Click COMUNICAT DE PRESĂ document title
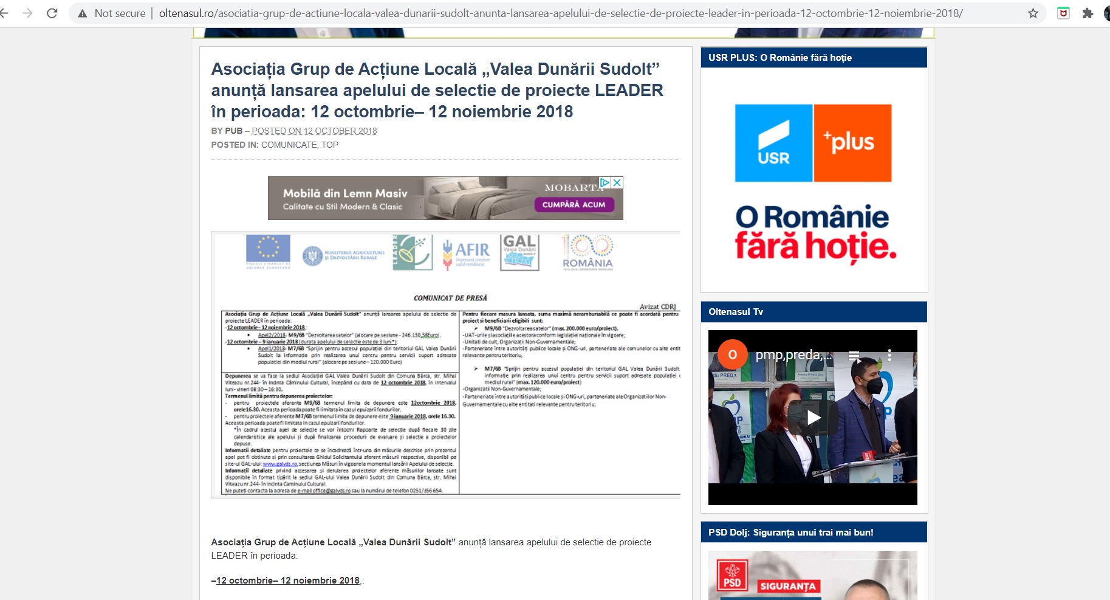Viewport: 1110px width, 600px height. 450,298
